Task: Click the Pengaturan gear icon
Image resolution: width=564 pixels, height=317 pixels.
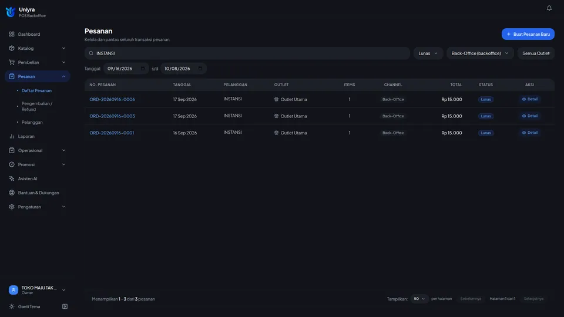Action: click(12, 207)
